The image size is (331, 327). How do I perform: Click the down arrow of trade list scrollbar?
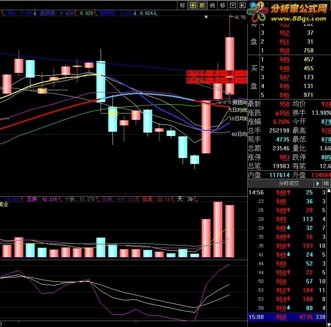pos(329,324)
